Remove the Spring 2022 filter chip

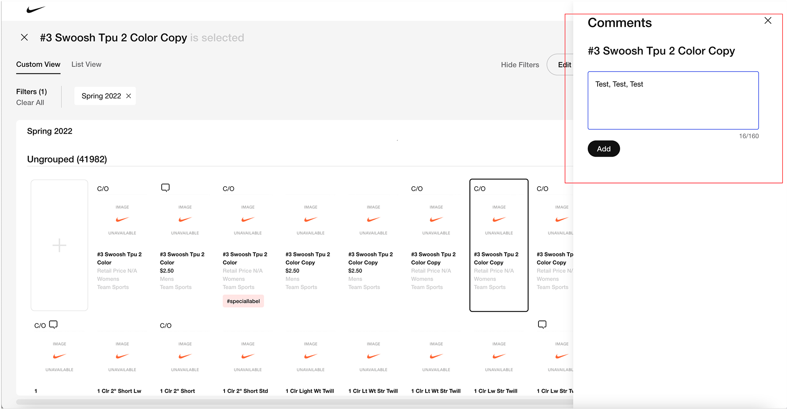(128, 96)
